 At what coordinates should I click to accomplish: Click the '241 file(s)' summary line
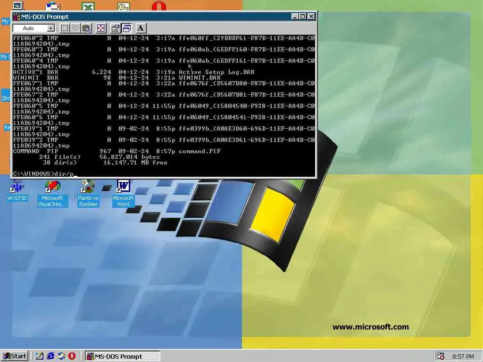click(x=60, y=156)
